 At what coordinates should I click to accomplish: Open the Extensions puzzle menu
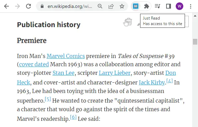[147, 6]
